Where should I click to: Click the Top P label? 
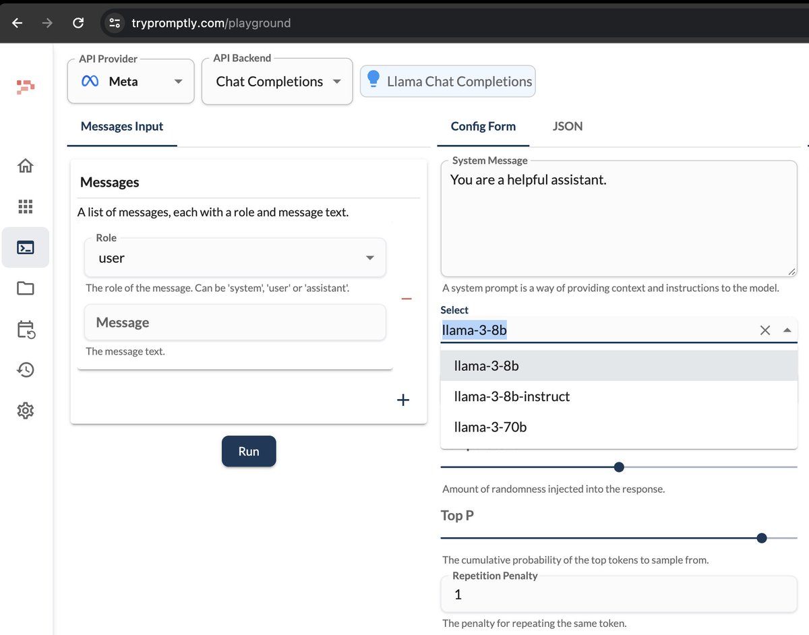[x=457, y=515]
